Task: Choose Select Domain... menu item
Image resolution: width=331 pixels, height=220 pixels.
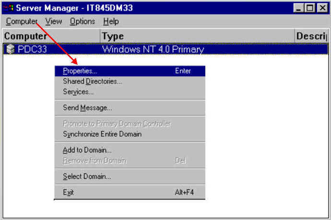Action: point(130,176)
